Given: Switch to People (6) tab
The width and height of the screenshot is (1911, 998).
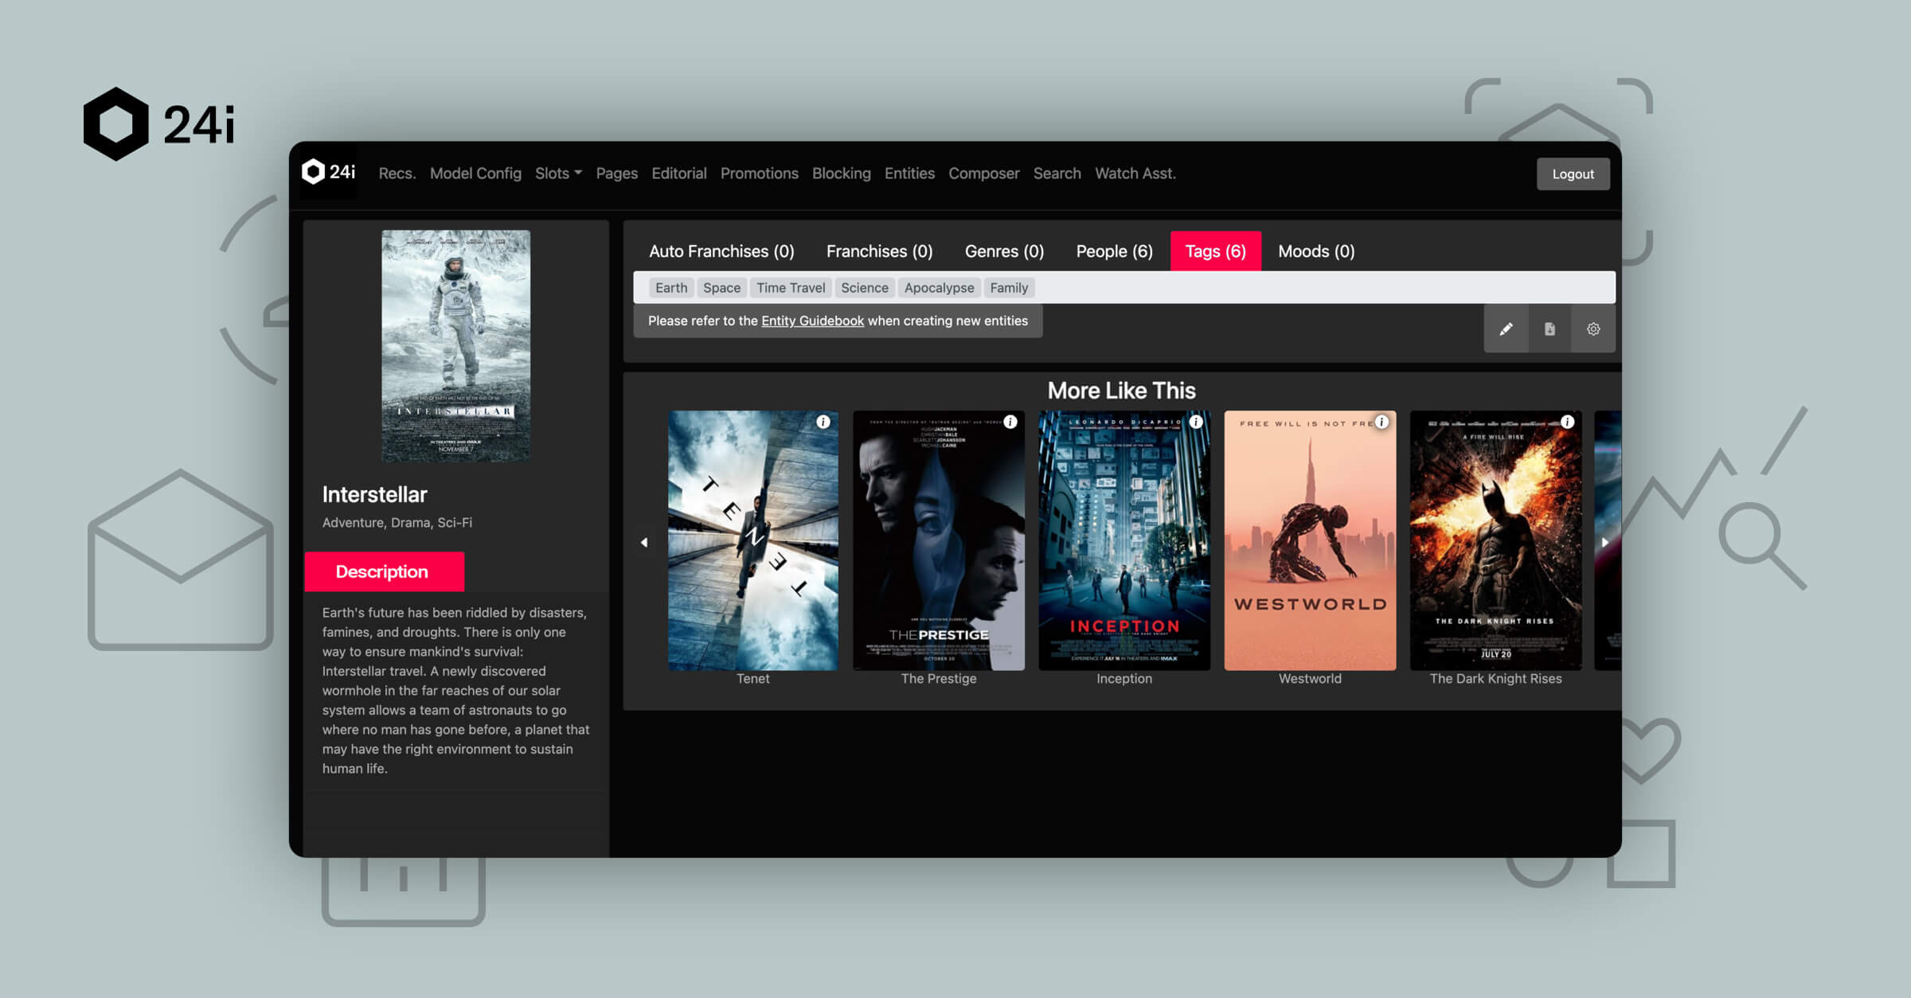Looking at the screenshot, I should point(1114,251).
